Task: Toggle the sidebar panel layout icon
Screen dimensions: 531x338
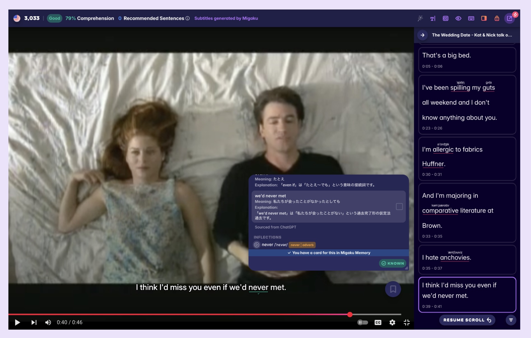Action: 484,18
